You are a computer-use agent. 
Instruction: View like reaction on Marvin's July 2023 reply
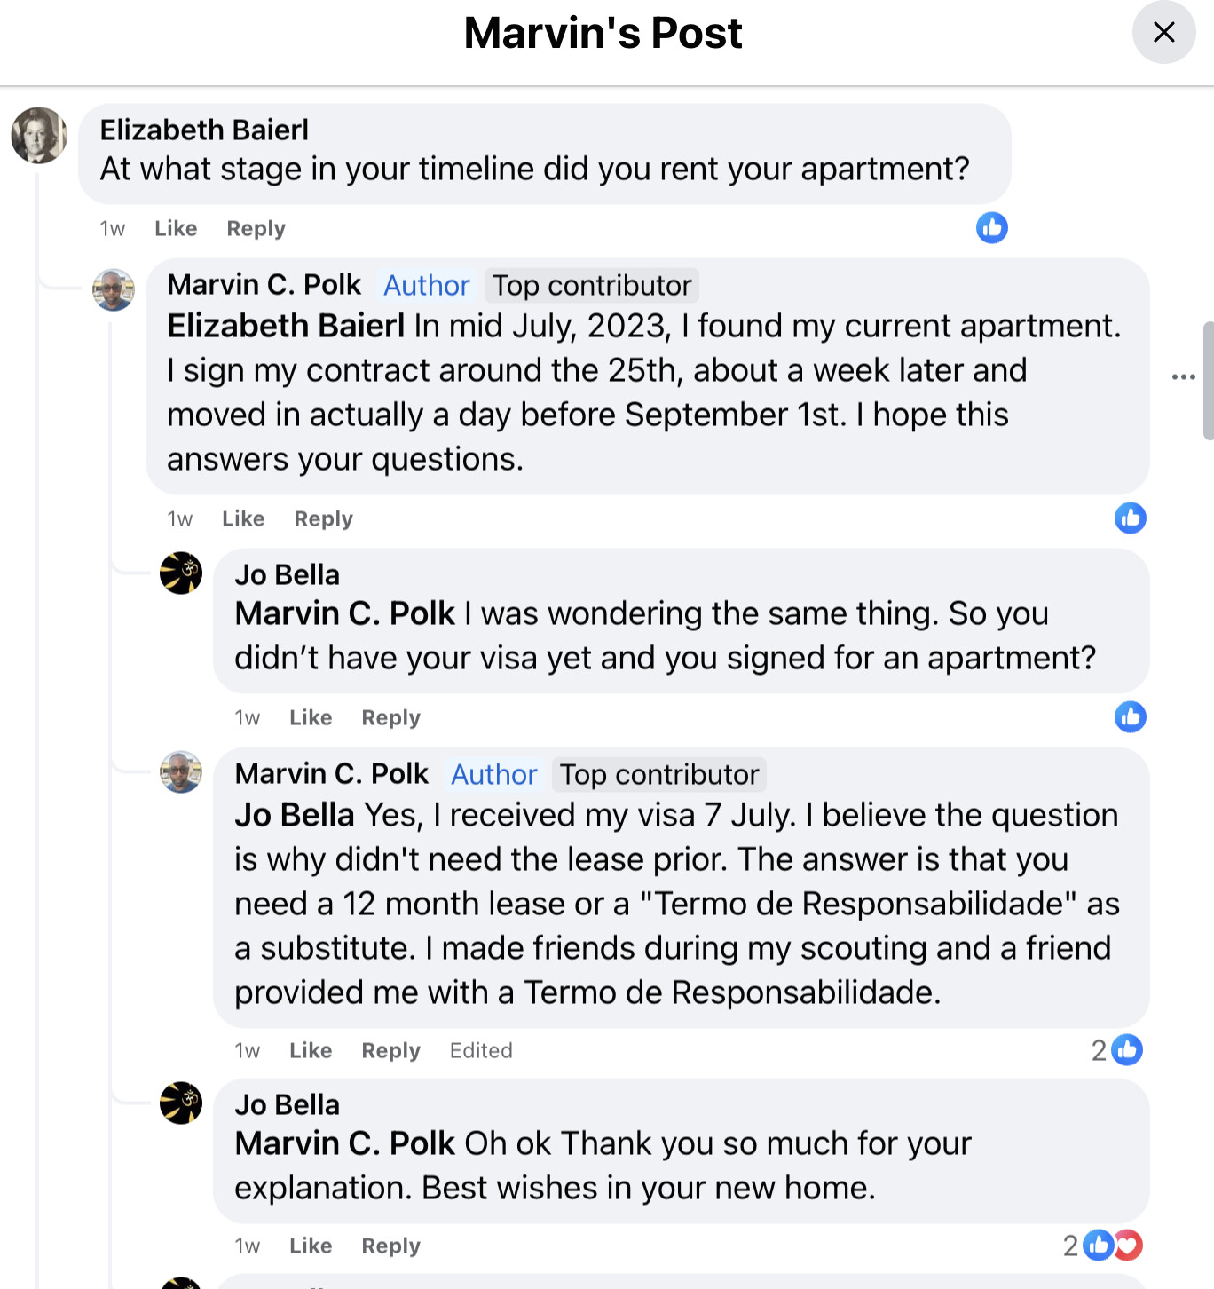pos(1130,518)
